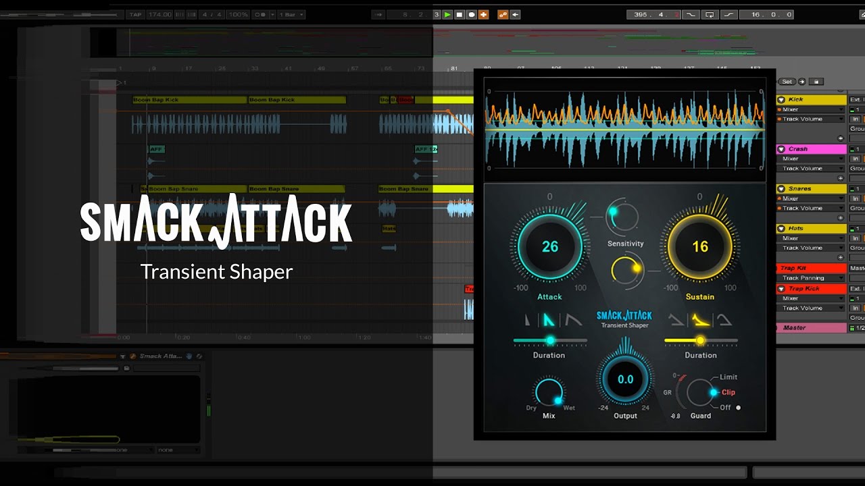Toggle the loop switch icon
Image resolution: width=865 pixels, height=486 pixels.
(710, 14)
